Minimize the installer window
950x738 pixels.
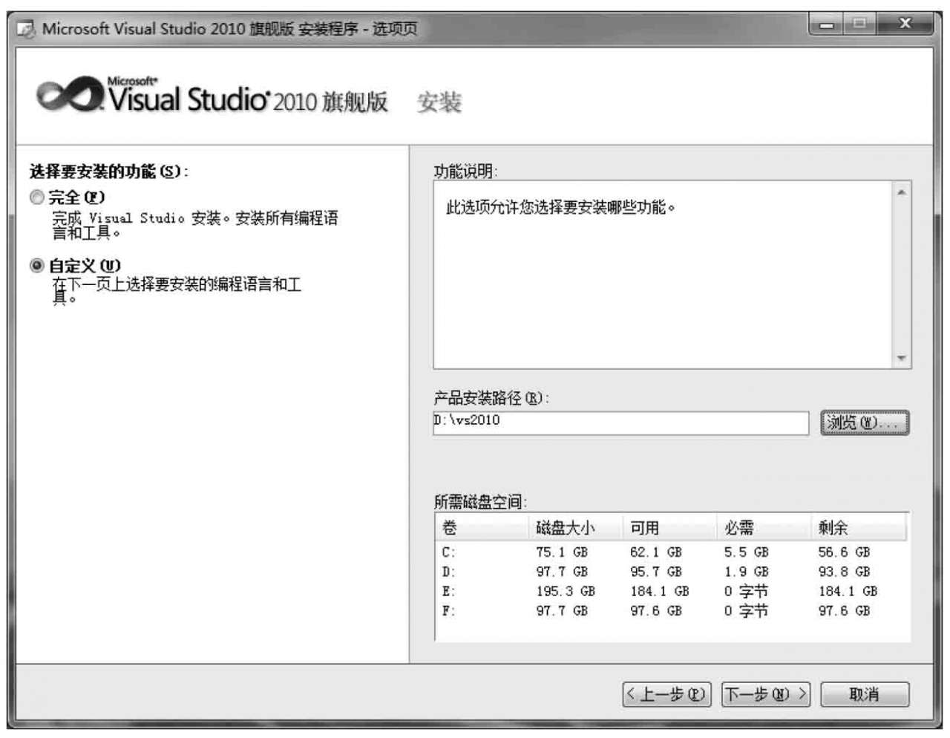826,25
